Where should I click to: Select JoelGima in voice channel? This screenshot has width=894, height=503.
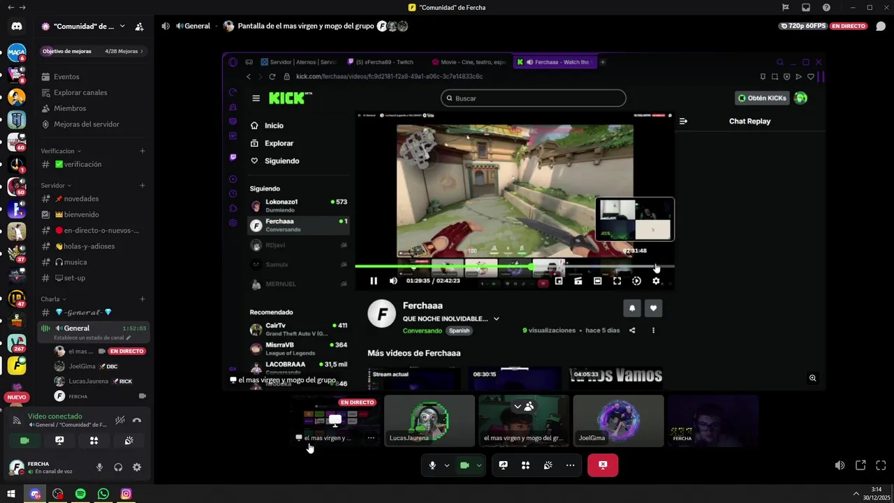(101, 366)
